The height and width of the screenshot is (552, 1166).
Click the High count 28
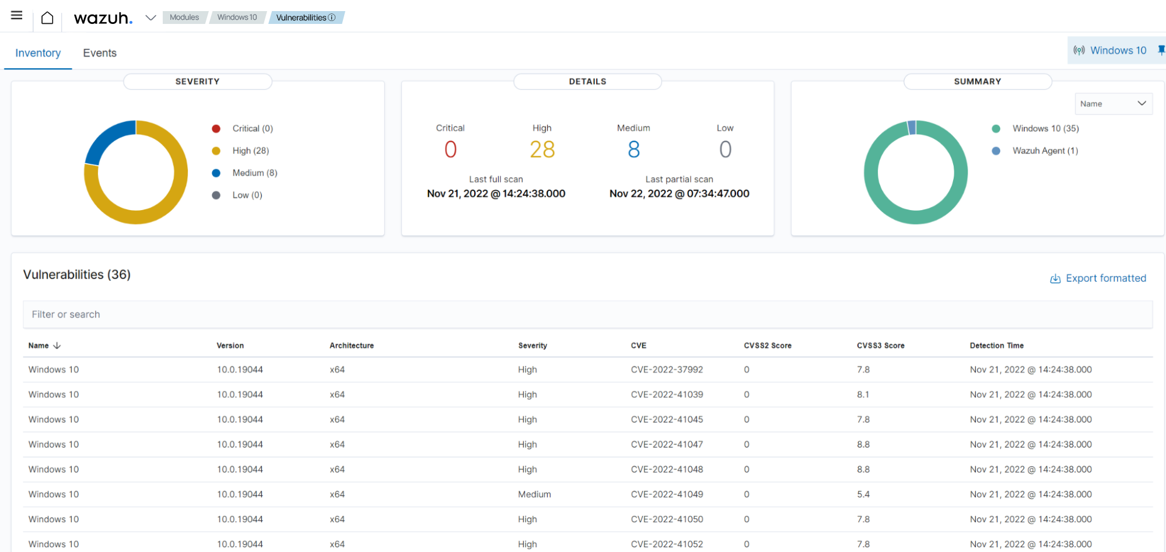point(542,150)
